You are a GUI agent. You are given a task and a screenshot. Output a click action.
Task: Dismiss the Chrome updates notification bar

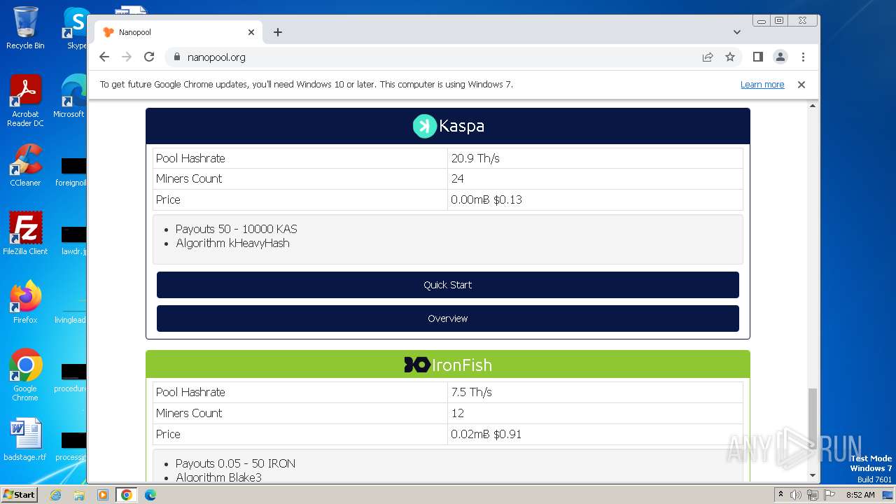[x=801, y=85]
